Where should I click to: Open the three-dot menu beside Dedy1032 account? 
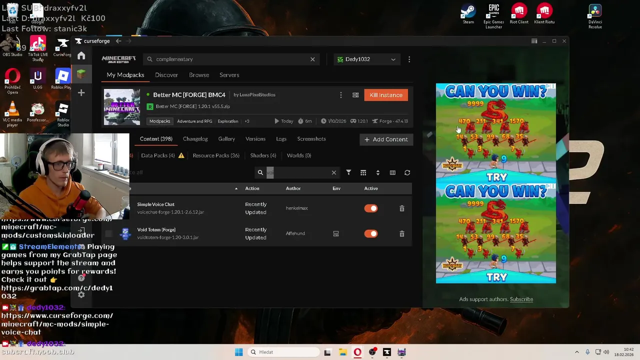coord(409,59)
